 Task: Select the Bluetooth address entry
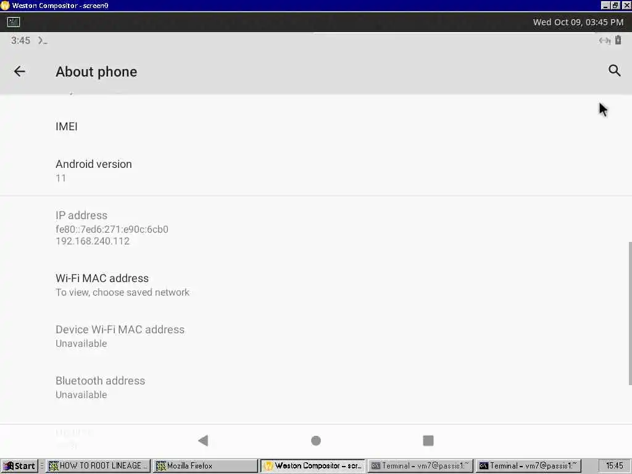316,388
